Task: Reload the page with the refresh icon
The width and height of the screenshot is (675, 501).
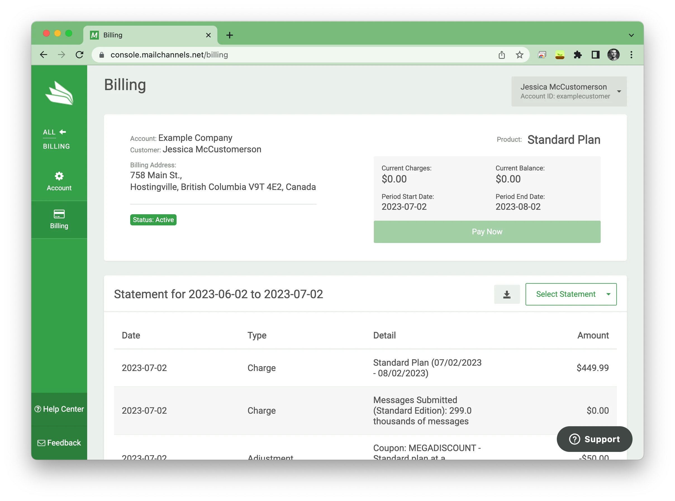Action: click(x=79, y=55)
